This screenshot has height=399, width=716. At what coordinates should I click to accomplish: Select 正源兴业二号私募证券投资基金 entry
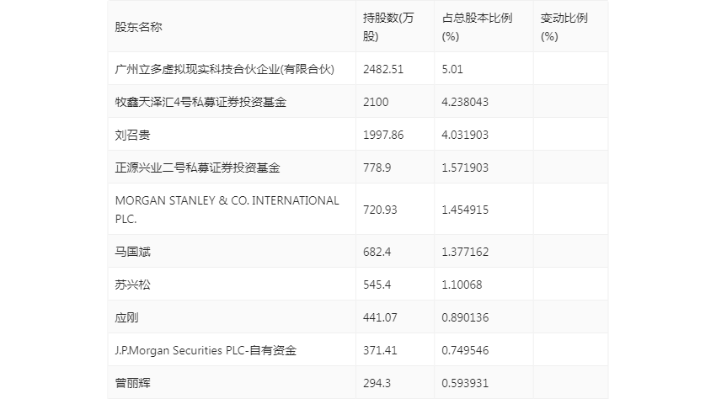tap(197, 168)
